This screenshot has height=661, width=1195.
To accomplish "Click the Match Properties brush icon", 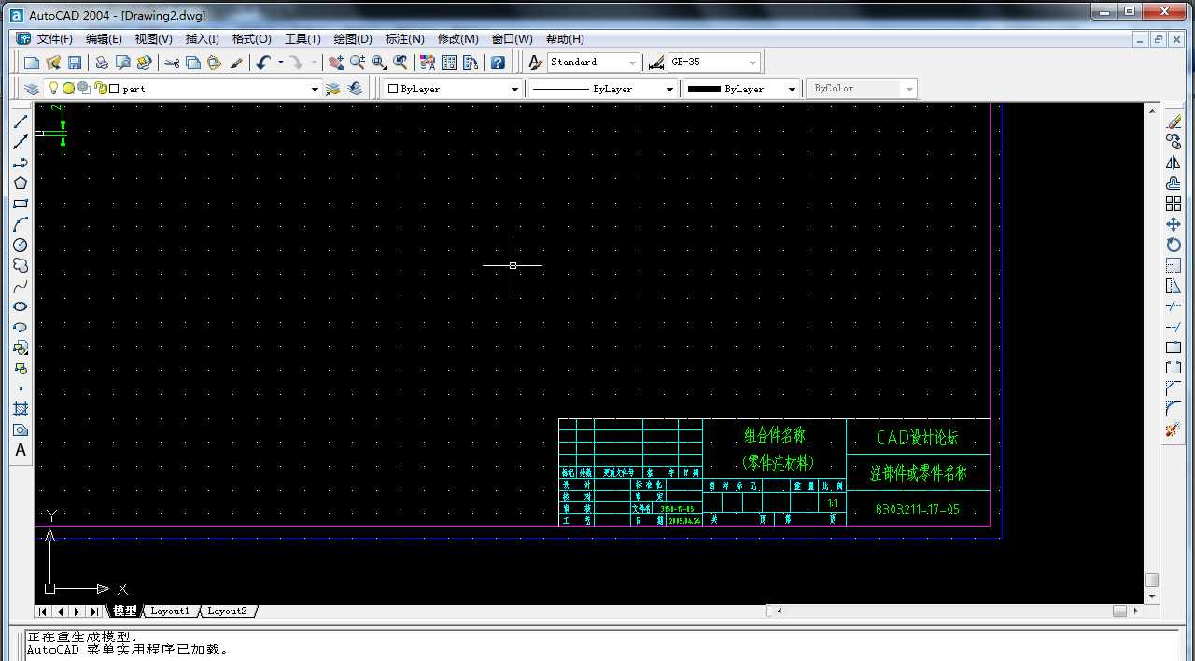I will (x=236, y=63).
